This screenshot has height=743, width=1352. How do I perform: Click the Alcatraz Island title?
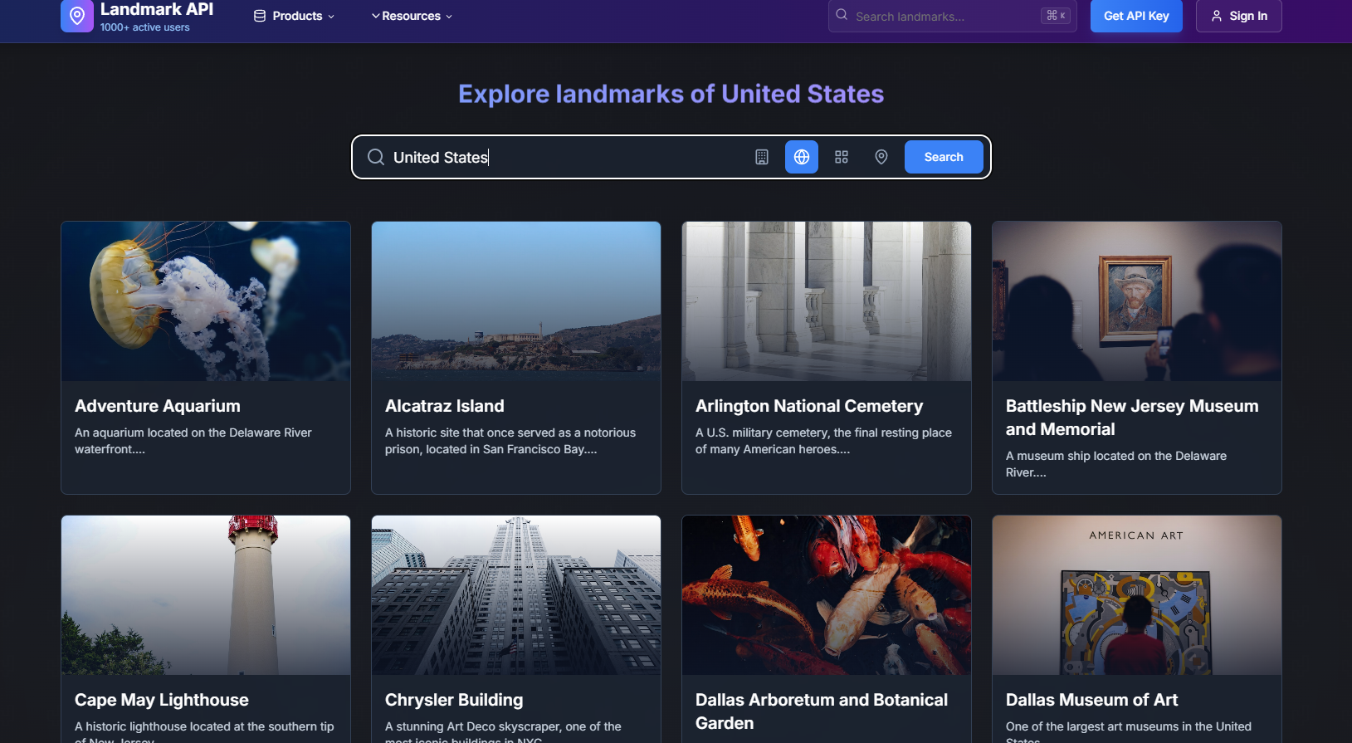(x=445, y=406)
